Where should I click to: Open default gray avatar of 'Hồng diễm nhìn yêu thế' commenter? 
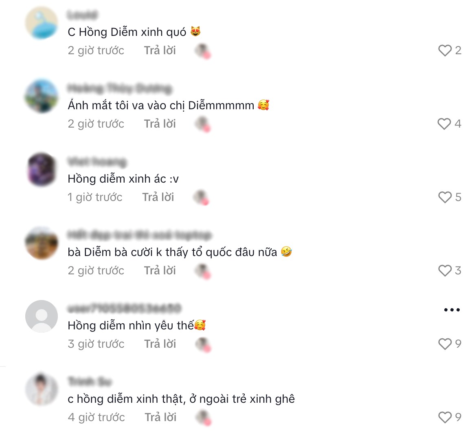pyautogui.click(x=42, y=316)
